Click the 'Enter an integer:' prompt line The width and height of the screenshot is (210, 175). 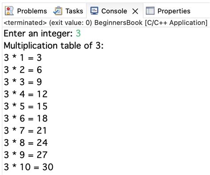38,34
